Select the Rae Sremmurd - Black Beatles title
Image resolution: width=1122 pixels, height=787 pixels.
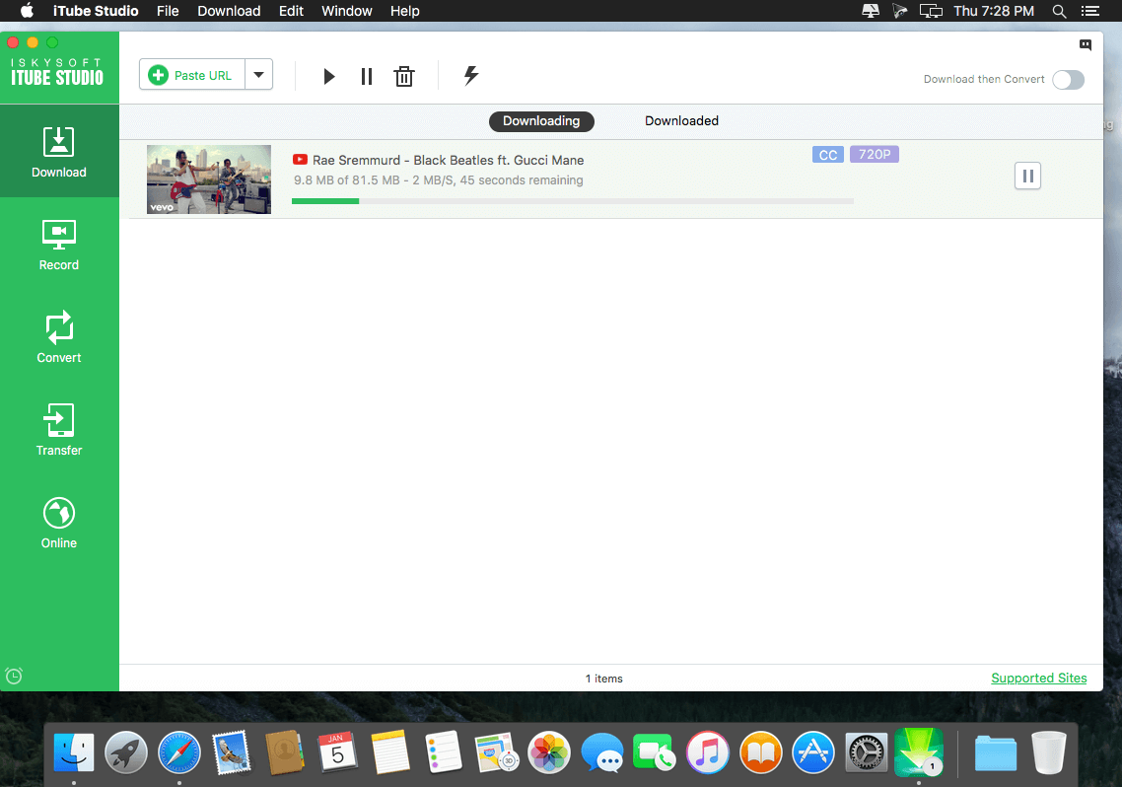(448, 161)
